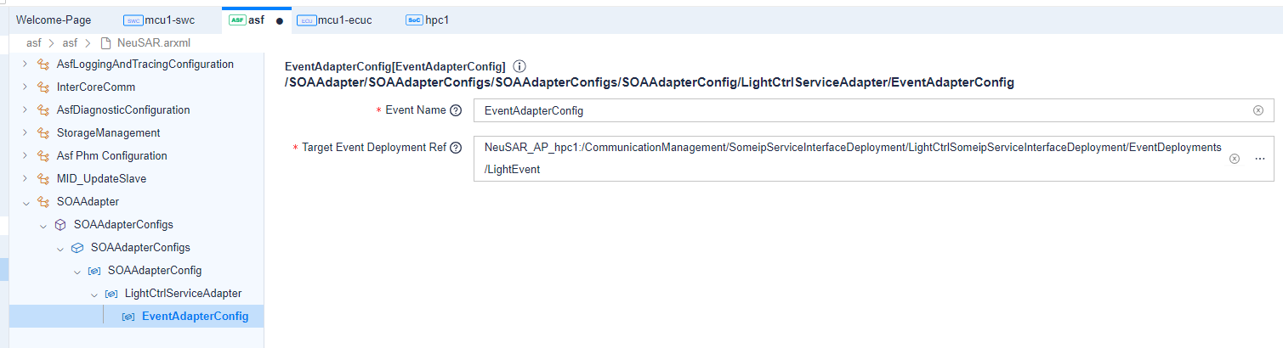Click the SOAAdapterConfigs cube icon in tree
This screenshot has height=348, width=1283.
[60, 225]
